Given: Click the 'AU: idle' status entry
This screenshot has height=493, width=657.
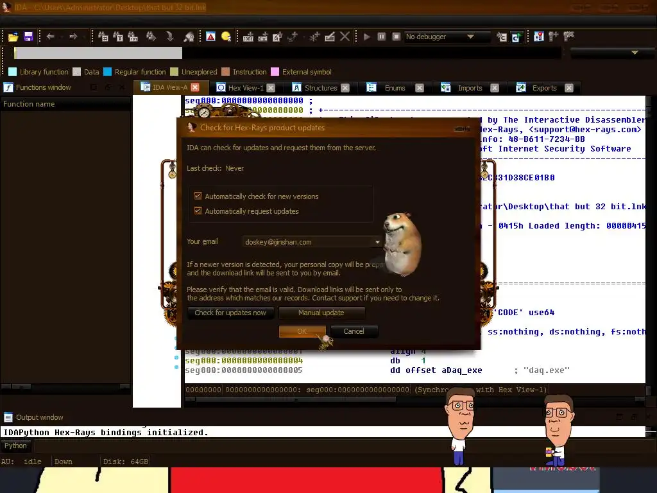Looking at the screenshot, I should click(21, 462).
